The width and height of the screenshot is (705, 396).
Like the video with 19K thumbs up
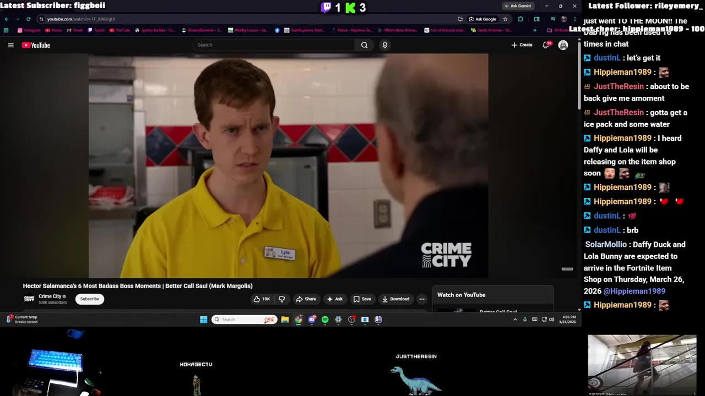262,299
